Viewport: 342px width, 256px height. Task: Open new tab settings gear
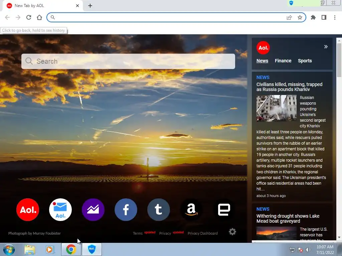click(x=232, y=232)
